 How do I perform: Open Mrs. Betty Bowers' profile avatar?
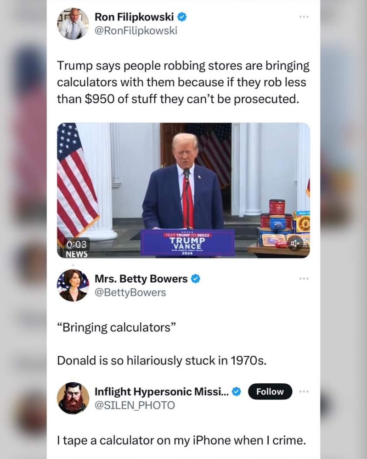pos(73,285)
